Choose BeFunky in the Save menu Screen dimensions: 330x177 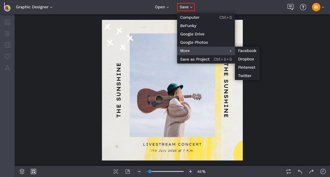[206, 25]
